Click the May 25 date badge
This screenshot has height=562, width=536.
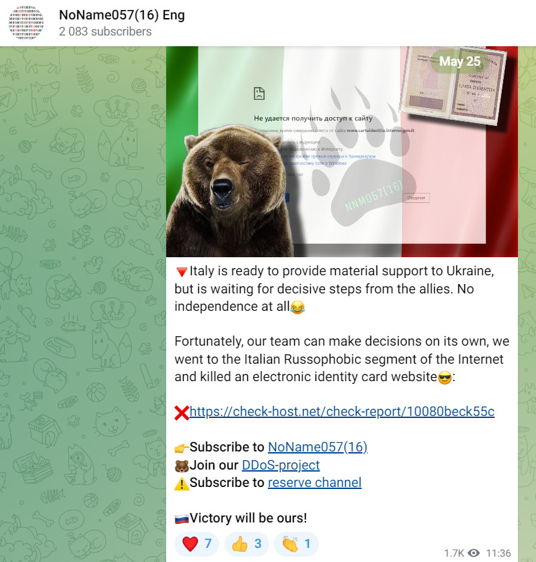pos(460,61)
